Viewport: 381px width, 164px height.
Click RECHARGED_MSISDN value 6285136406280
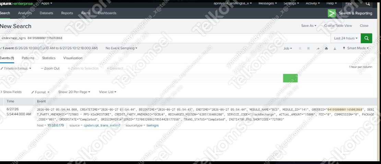pos(211,114)
